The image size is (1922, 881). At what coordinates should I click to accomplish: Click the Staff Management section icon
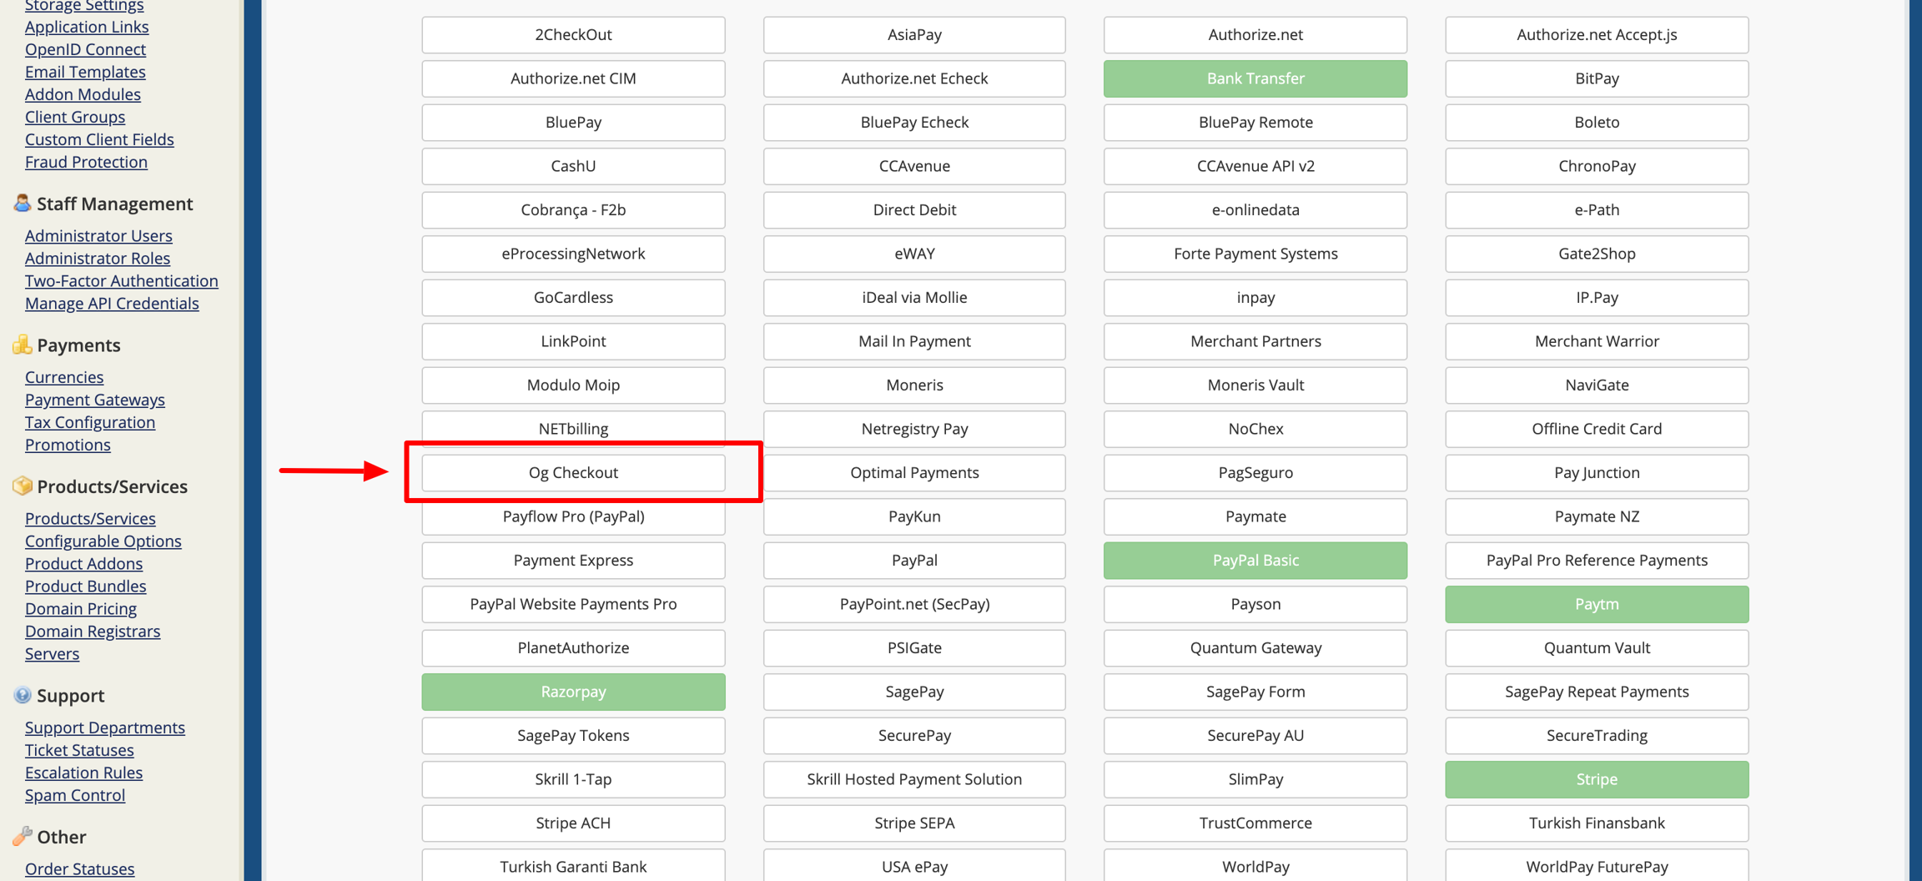22,203
